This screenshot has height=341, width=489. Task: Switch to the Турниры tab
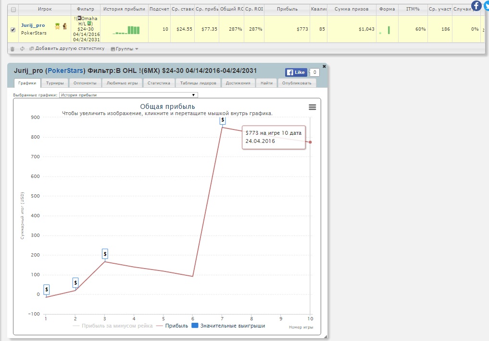[55, 83]
